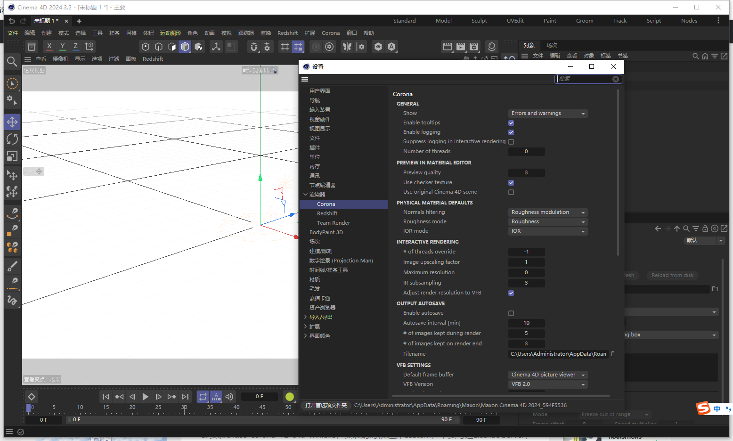Click the record keyframe diamond icon
The image size is (733, 441).
pyautogui.click(x=31, y=397)
